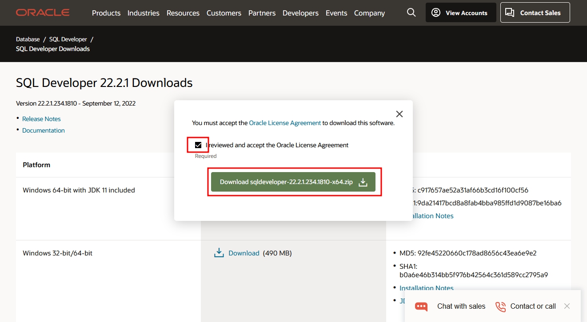Dismiss the chat with sales bar
Image resolution: width=587 pixels, height=322 pixels.
567,306
